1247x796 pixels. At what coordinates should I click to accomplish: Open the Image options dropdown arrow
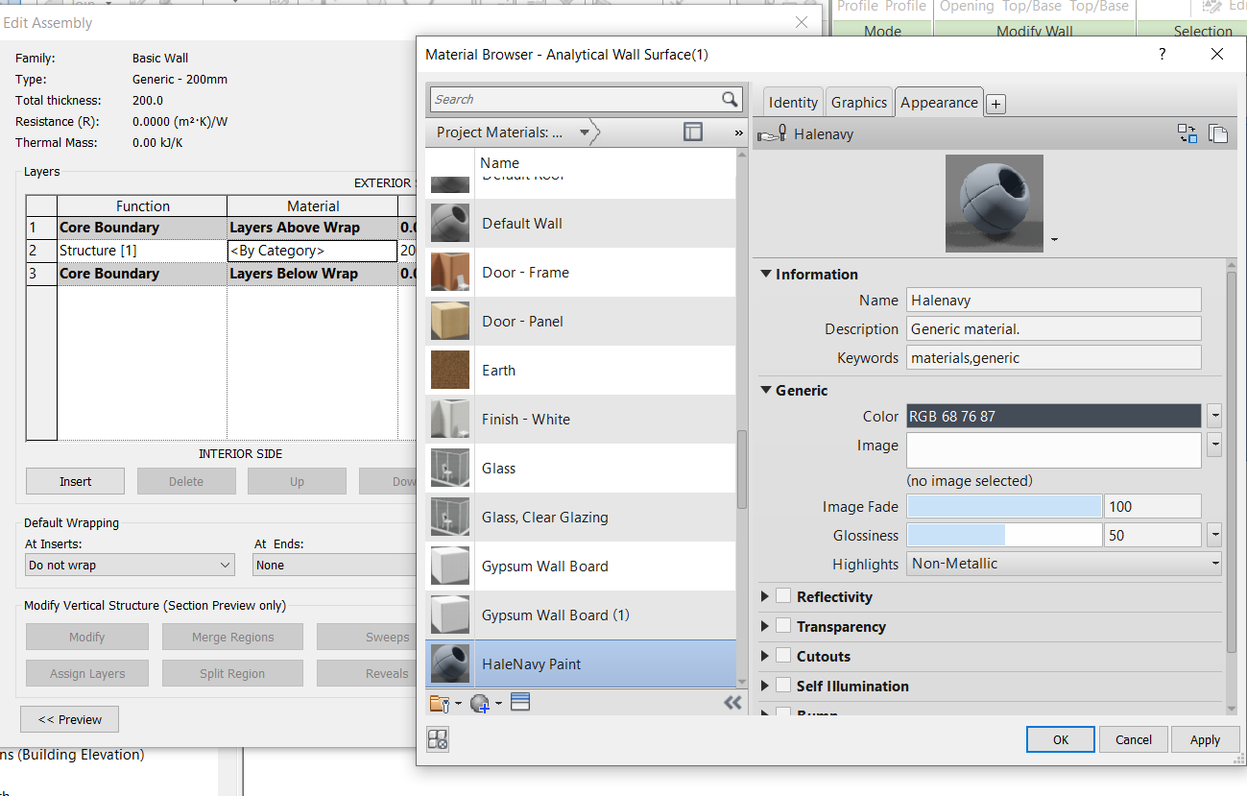1214,446
